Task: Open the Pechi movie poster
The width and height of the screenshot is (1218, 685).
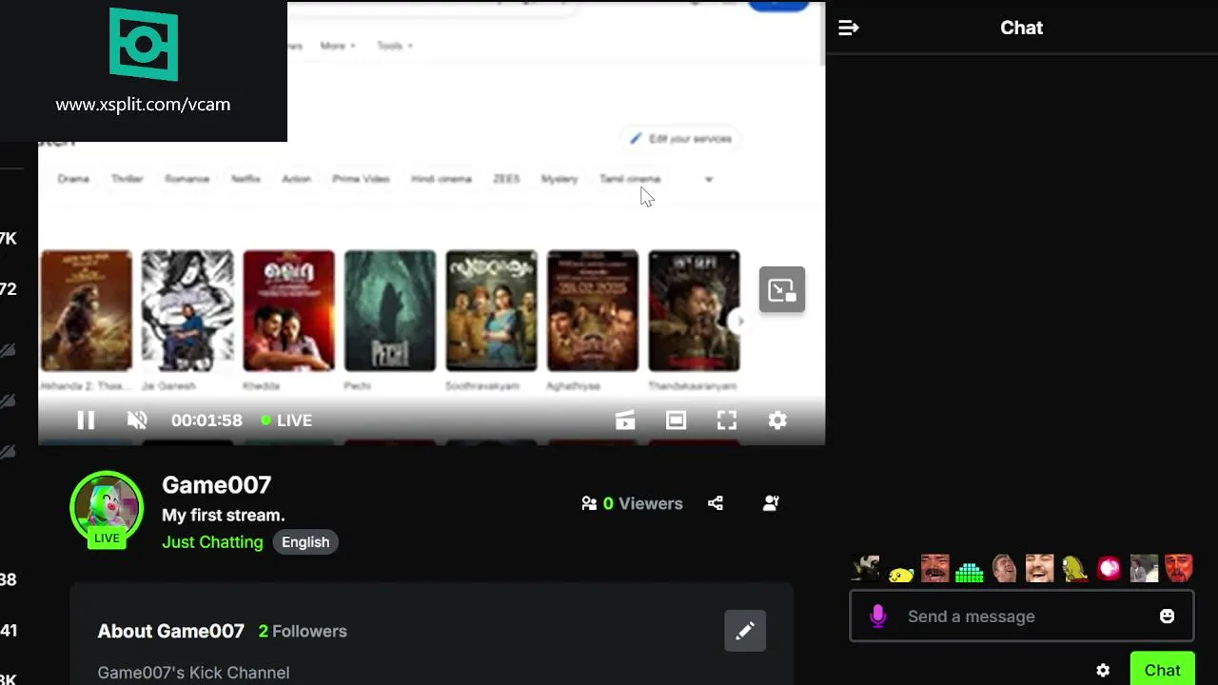Action: coord(390,311)
